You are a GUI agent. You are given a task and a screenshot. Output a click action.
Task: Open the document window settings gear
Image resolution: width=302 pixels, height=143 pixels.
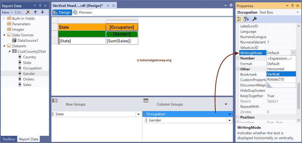[x=231, y=5]
